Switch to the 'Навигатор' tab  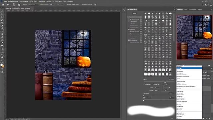[x=180, y=9]
